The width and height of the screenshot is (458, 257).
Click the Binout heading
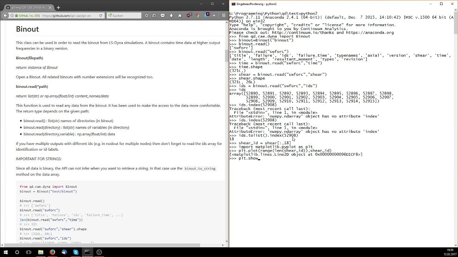27,29
